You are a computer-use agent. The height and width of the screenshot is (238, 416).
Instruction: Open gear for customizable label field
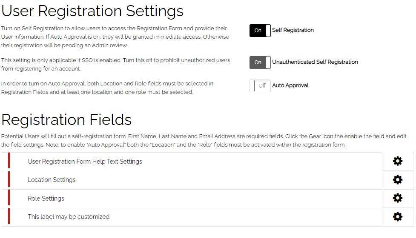[397, 217]
